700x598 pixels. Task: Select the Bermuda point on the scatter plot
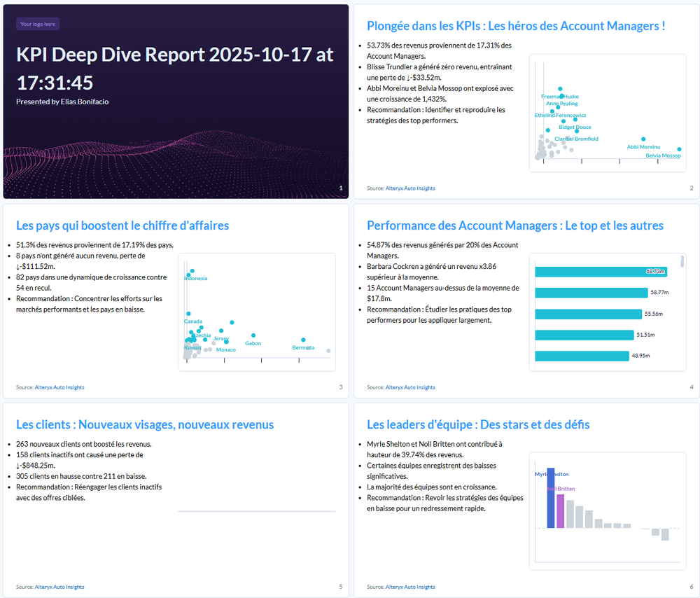pyautogui.click(x=303, y=340)
